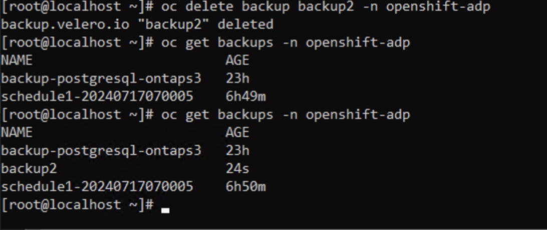Viewport: 547px width, 230px height.
Task: Click schedule1-20240717070005 in the second listing
Action: pyautogui.click(x=97, y=186)
